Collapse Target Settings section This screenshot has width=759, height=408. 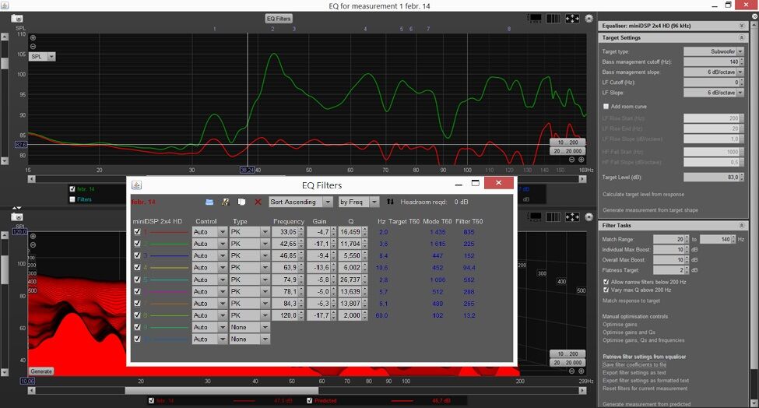coord(741,37)
